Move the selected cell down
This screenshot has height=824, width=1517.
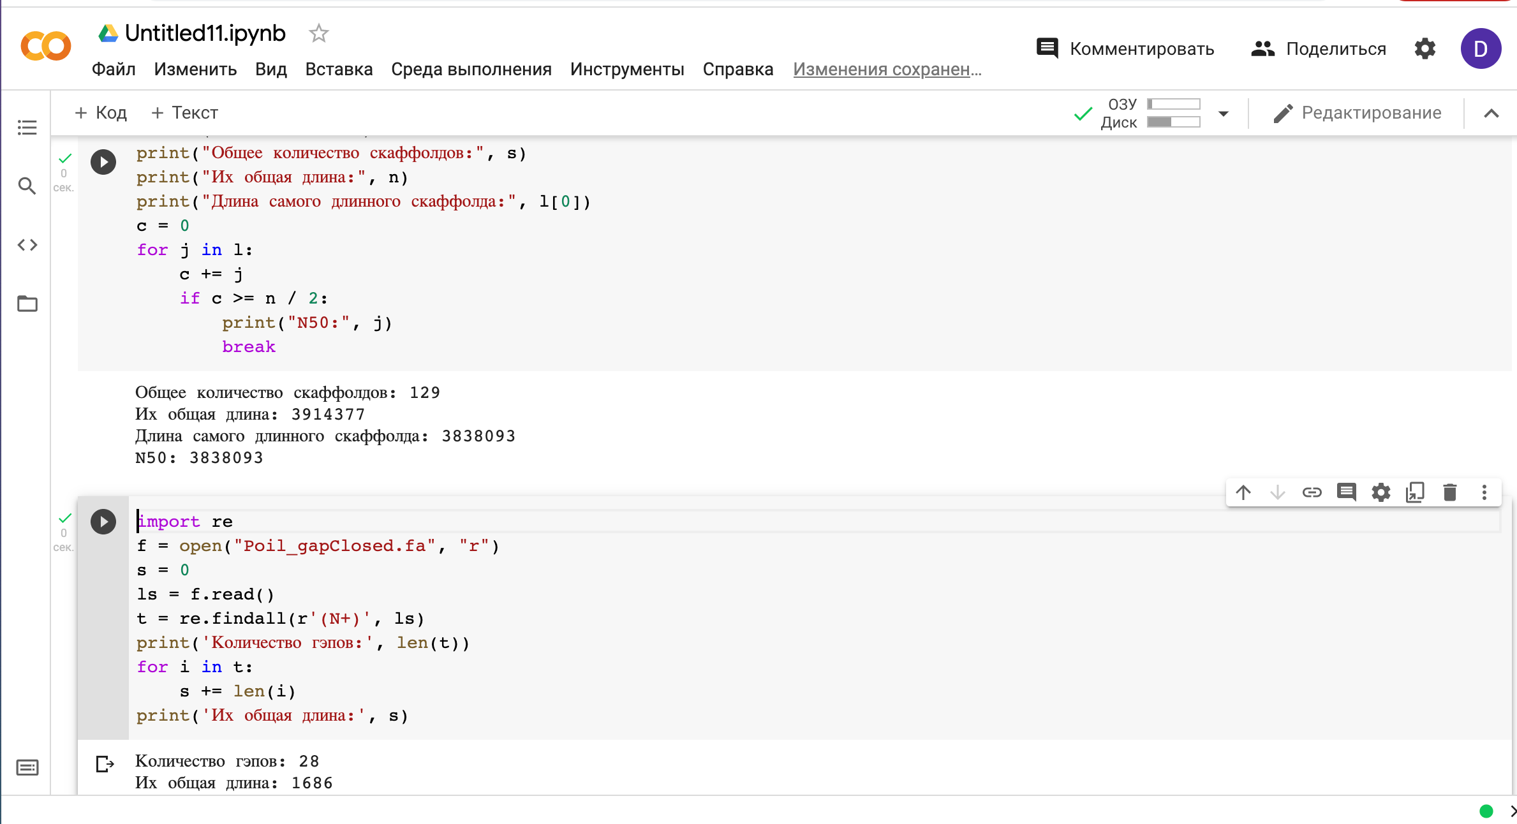pos(1278,492)
